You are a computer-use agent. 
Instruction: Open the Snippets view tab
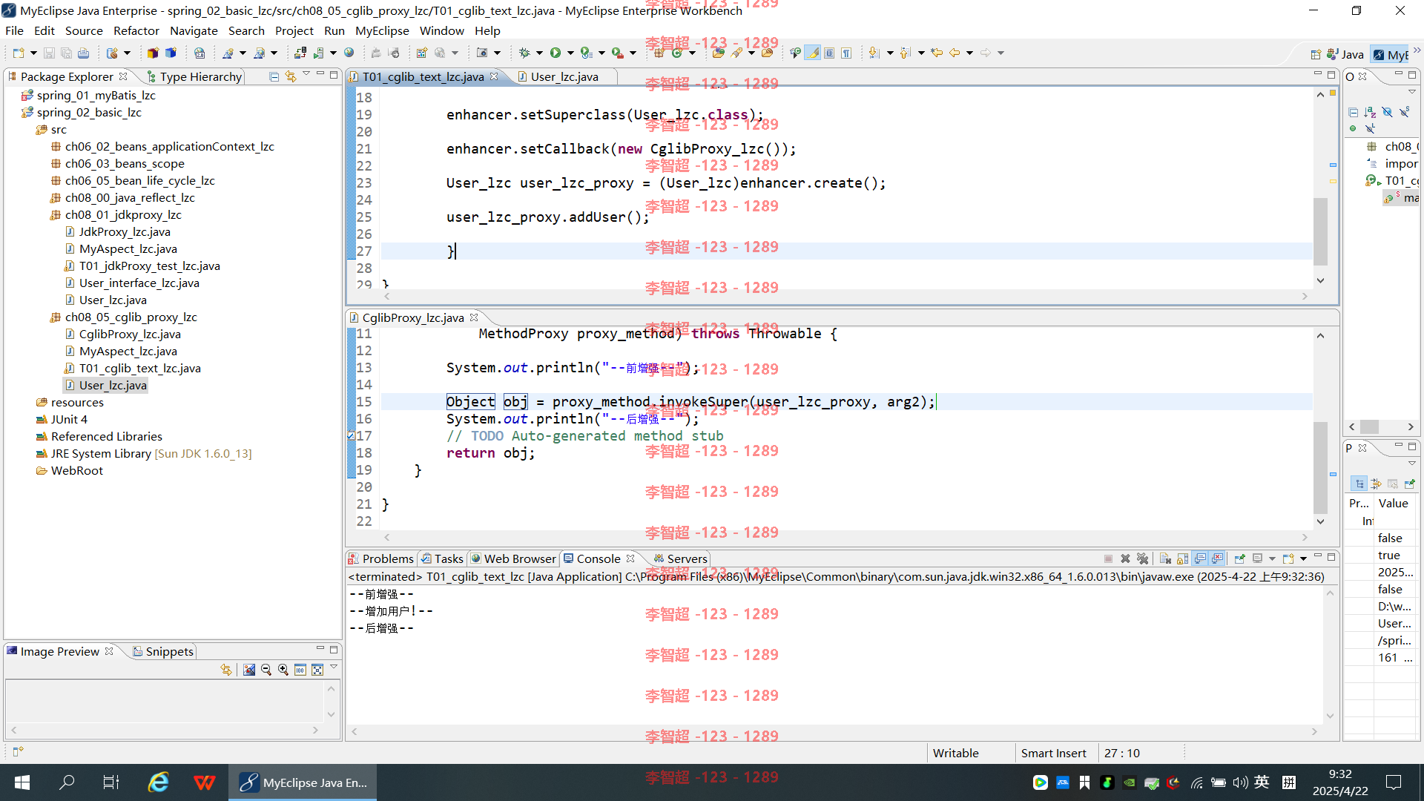tap(163, 651)
